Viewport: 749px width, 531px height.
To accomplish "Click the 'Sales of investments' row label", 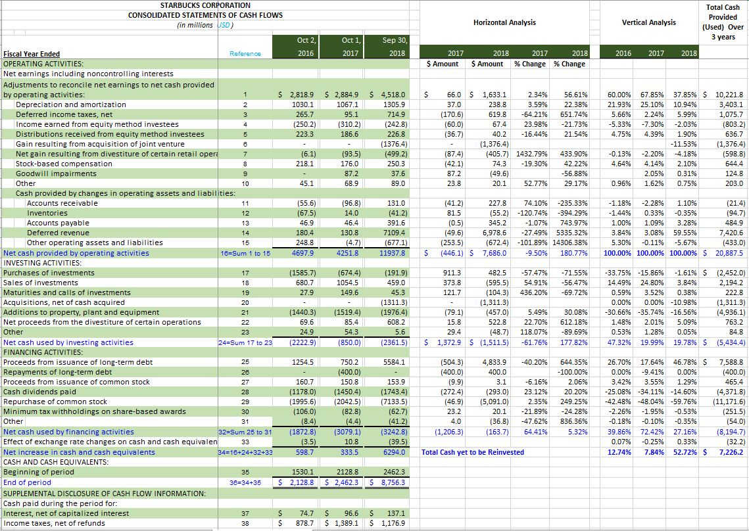I will click(x=41, y=283).
